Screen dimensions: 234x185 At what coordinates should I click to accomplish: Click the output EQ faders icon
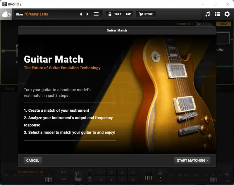[149, 176]
